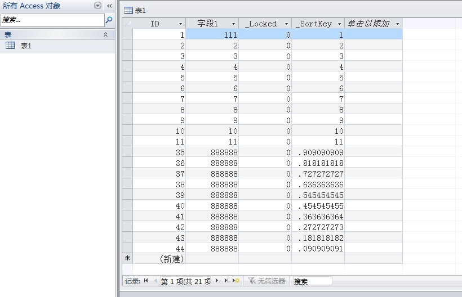Collapse the 表 group using the chevron
The height and width of the screenshot is (297, 462).
[105, 35]
